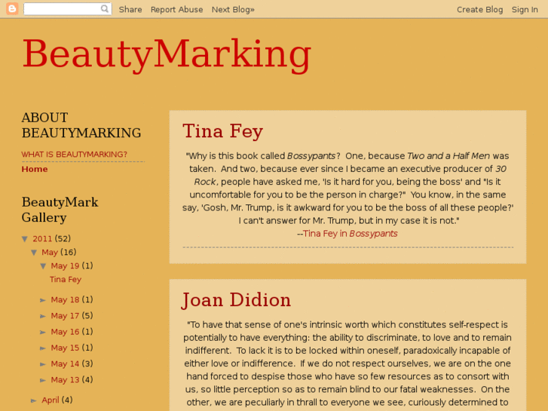548x411 pixels.
Task: Open the BeautyMarking blog title
Action: (x=167, y=54)
